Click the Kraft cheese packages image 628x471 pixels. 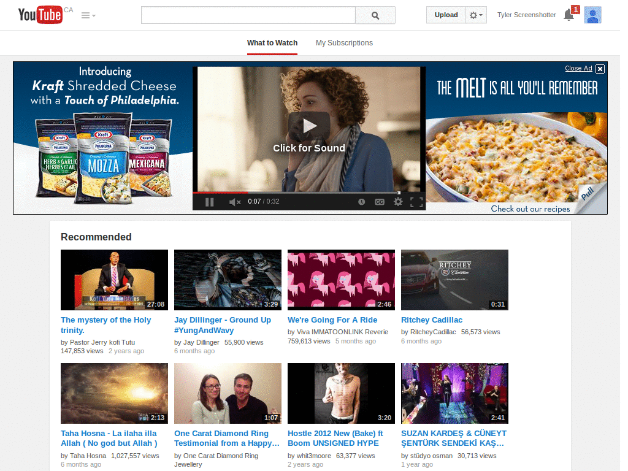click(103, 158)
